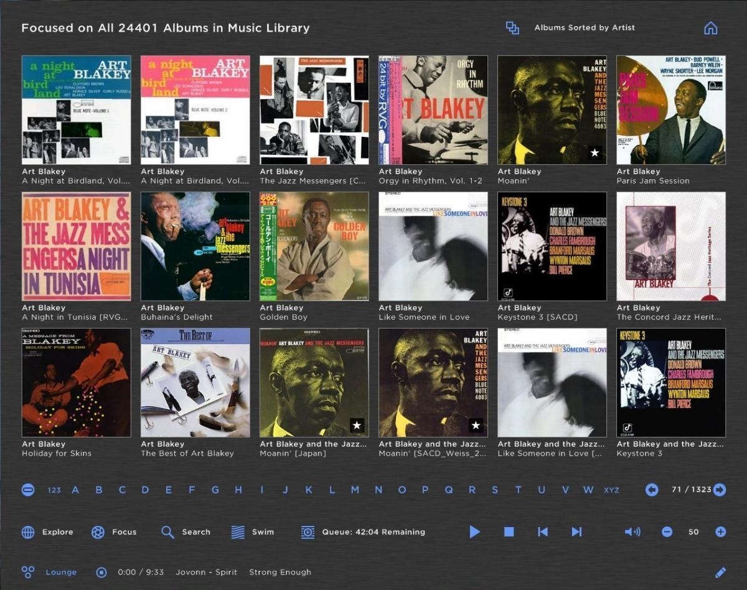Jump to letter S in index
Image resolution: width=747 pixels, height=590 pixels.
[495, 490]
